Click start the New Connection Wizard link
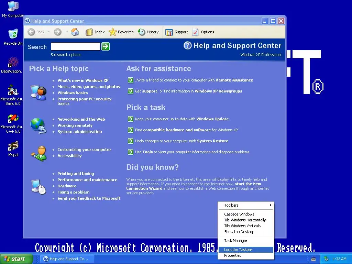The height and width of the screenshot is (264, 352). pyautogui.click(x=248, y=184)
